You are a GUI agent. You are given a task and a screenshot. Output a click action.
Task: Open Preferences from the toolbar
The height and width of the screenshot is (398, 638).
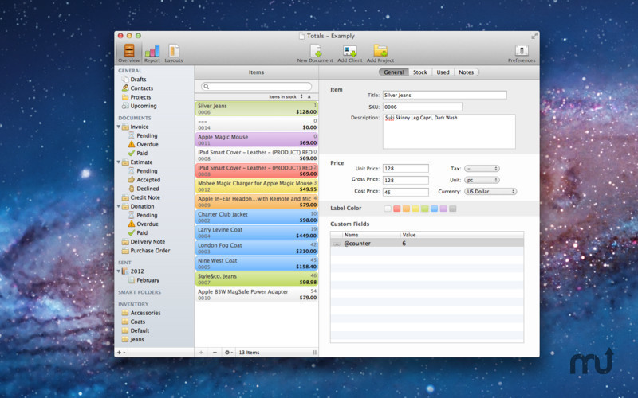click(522, 53)
